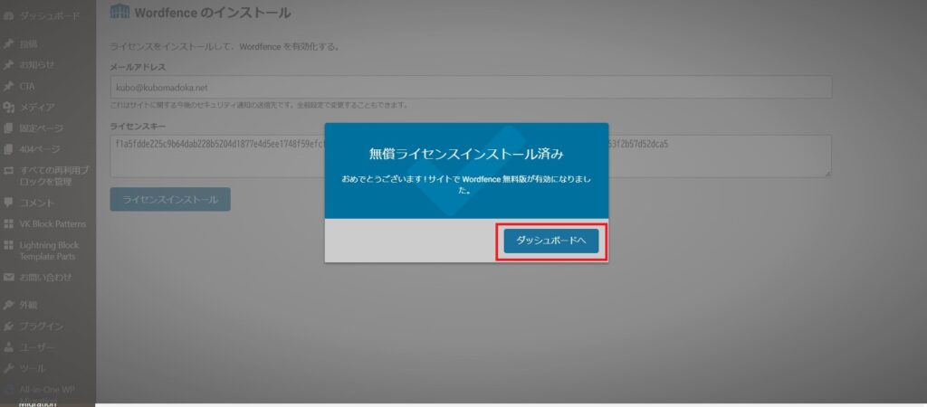927x407 pixels.
Task: Click the wrench icon beside ツール
Action: [x=8, y=369]
